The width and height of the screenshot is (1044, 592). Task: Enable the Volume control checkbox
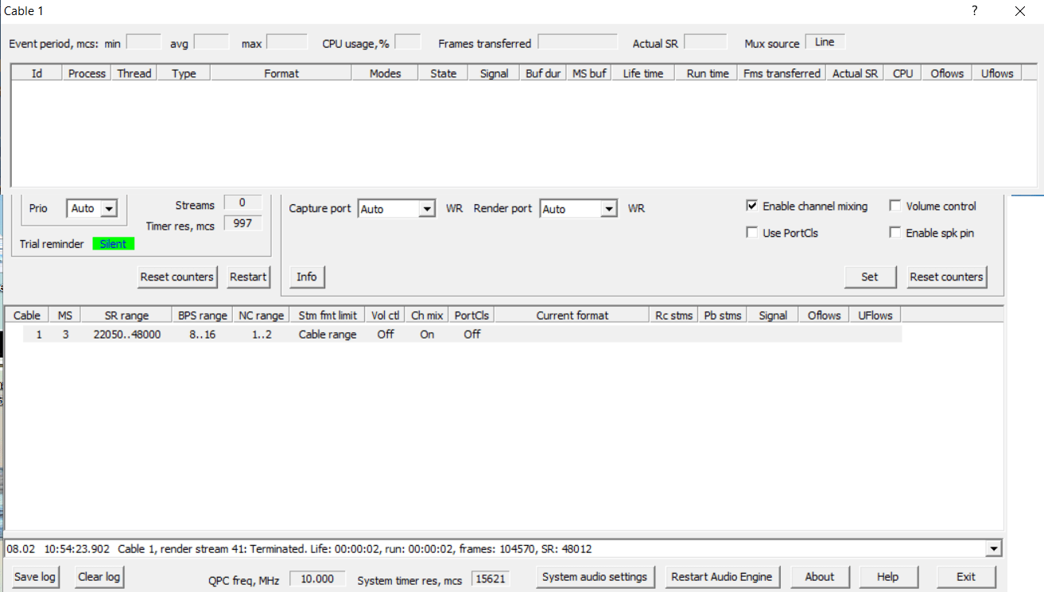point(895,206)
